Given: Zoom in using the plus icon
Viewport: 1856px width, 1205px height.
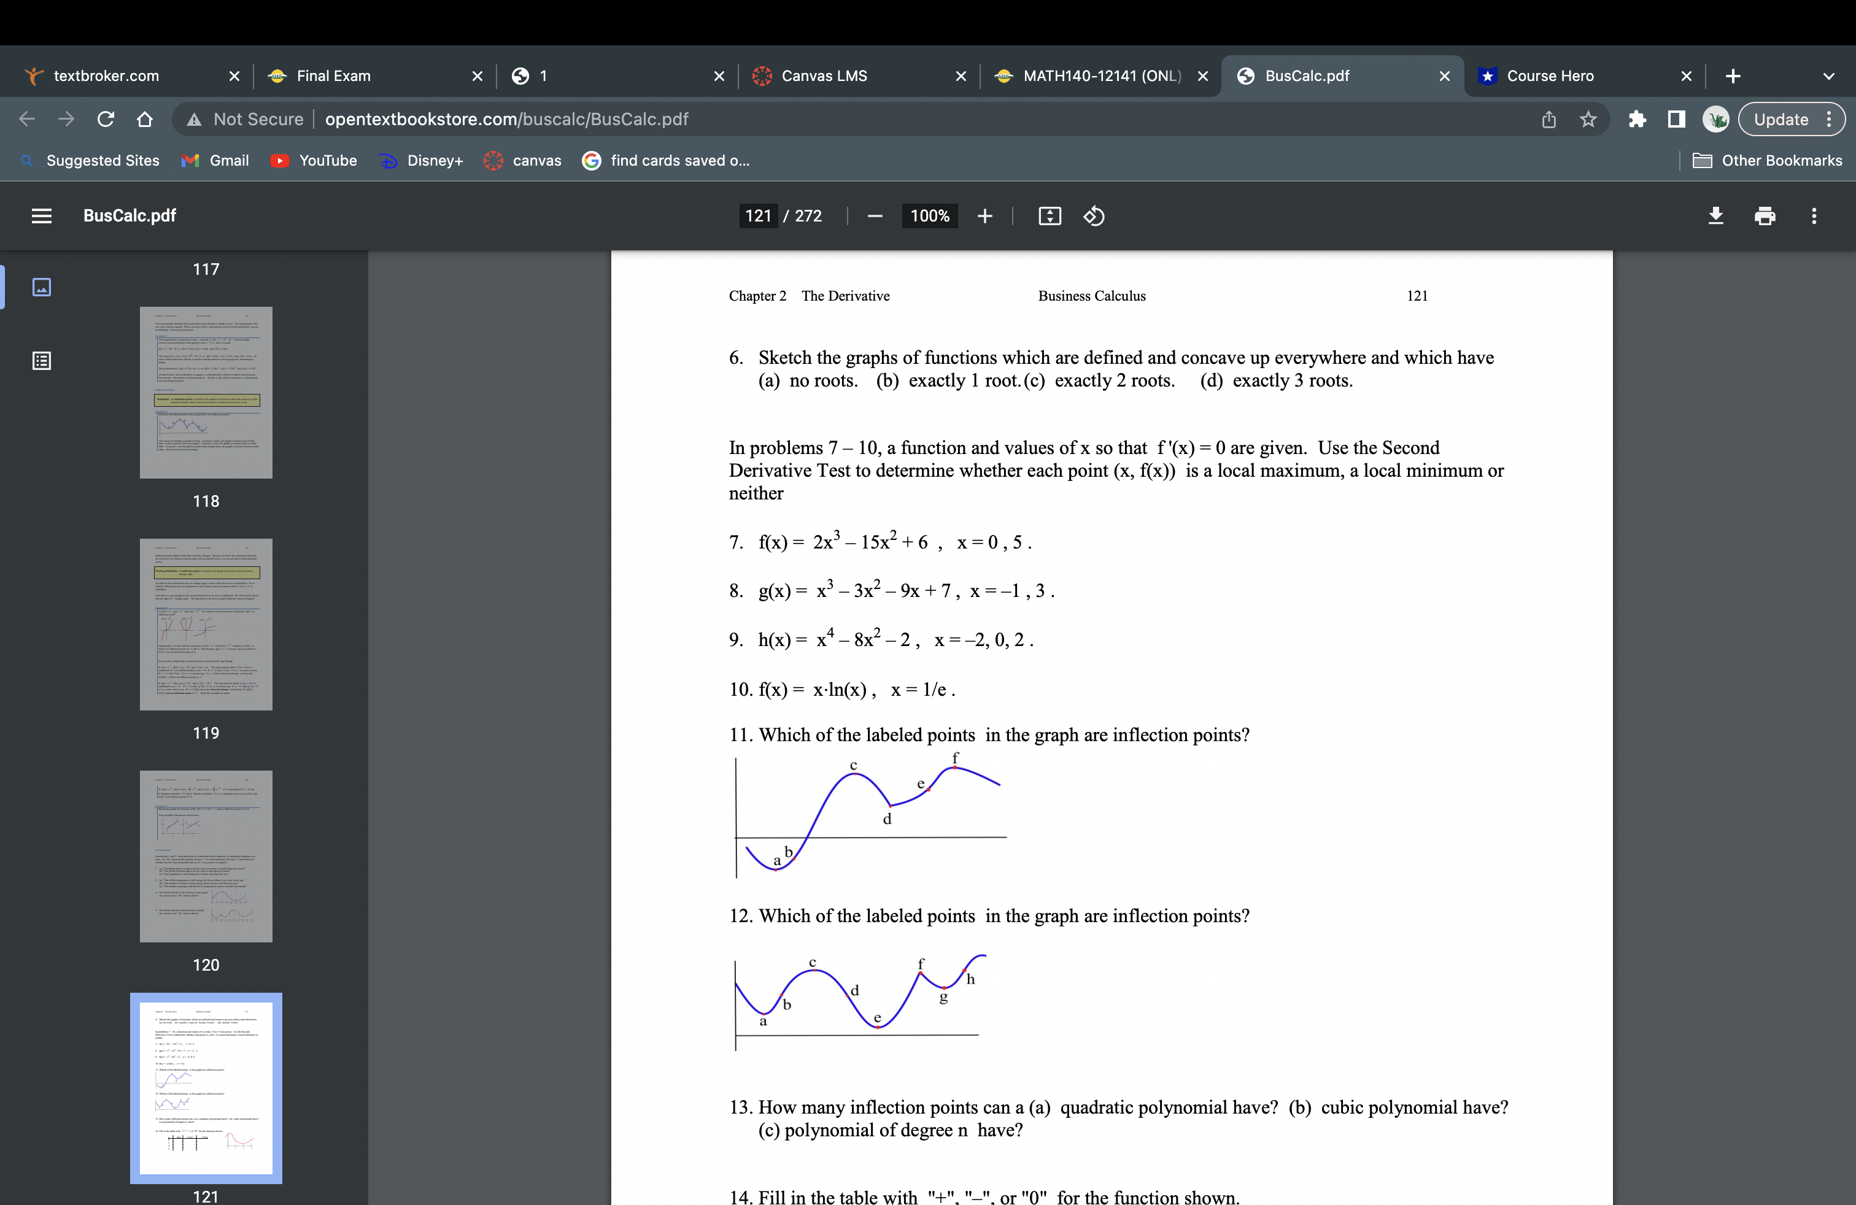Looking at the screenshot, I should (985, 216).
